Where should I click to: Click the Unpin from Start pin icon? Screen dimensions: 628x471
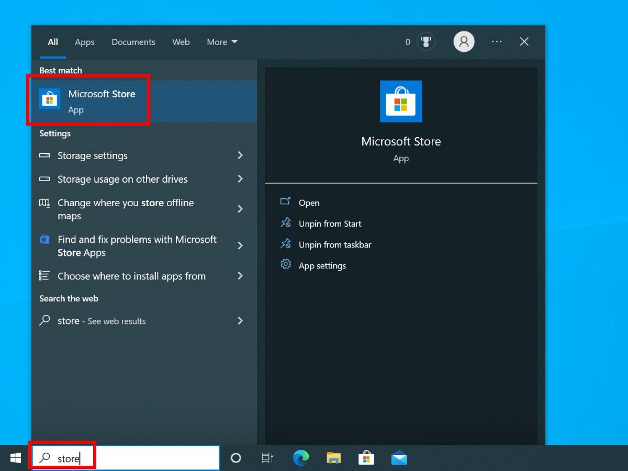point(285,223)
